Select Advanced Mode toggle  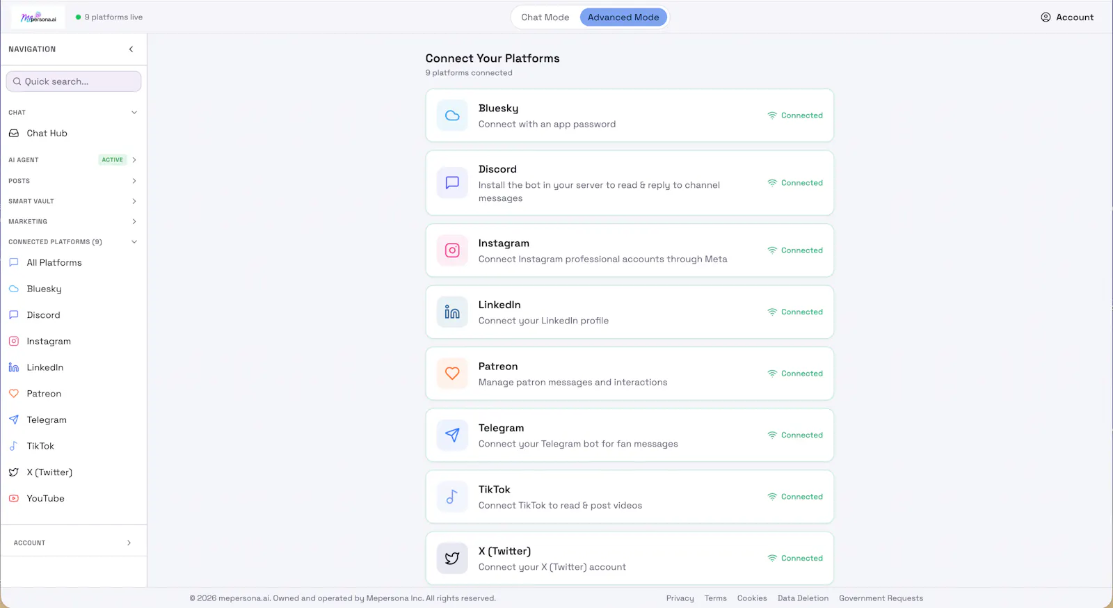[623, 17]
